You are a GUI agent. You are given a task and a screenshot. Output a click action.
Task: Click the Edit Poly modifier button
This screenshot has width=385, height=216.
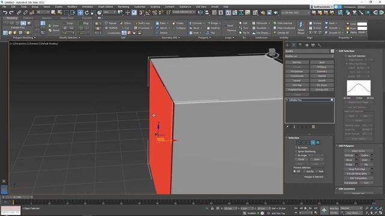pos(297,62)
